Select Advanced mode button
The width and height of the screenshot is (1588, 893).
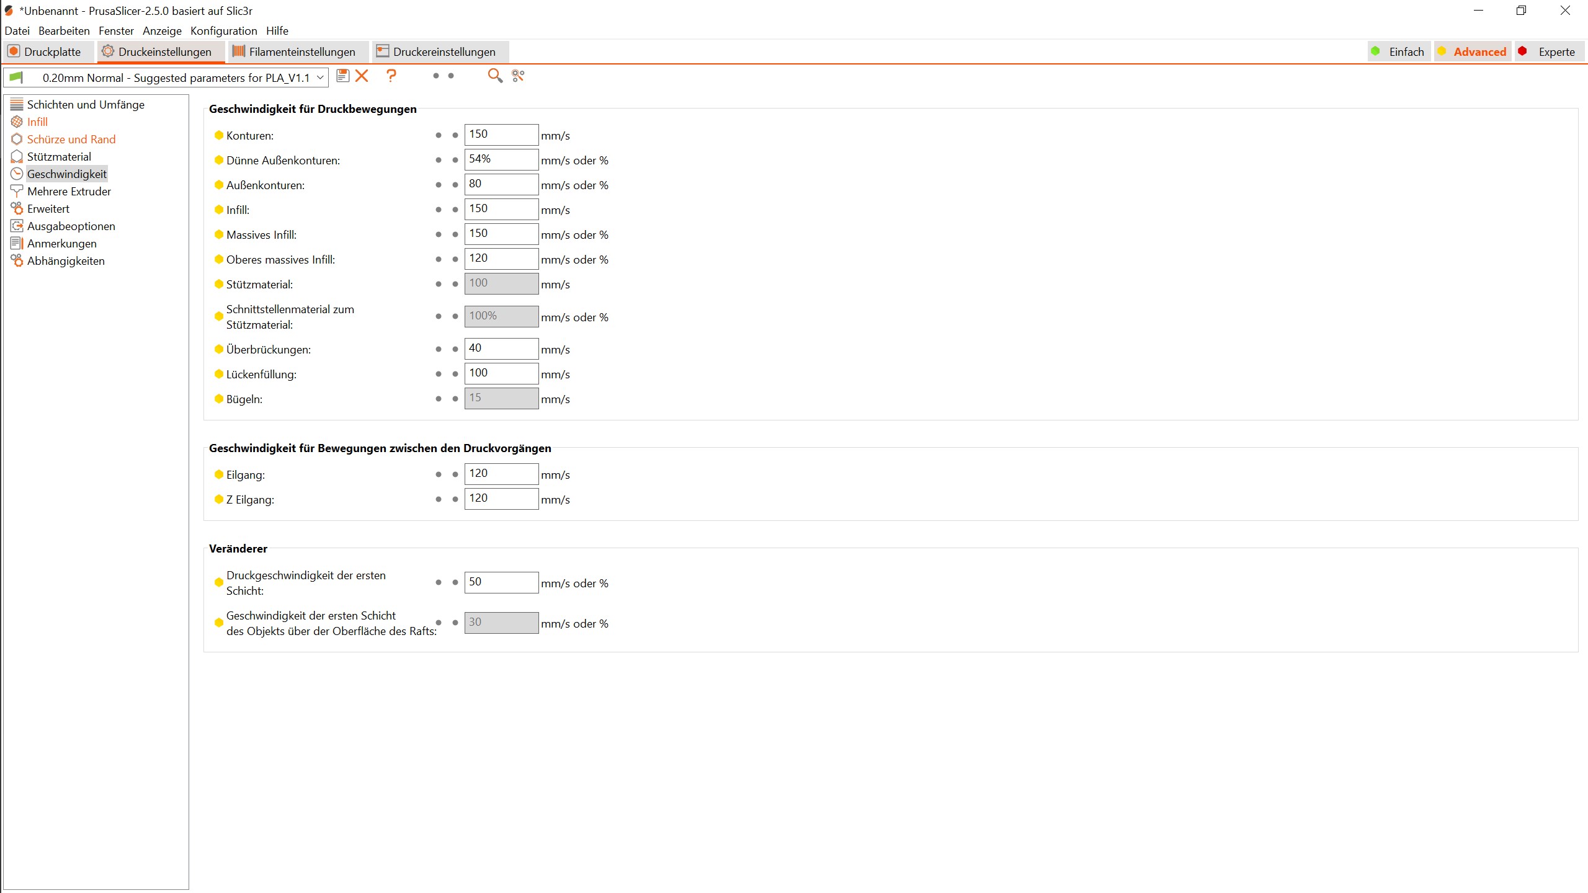click(x=1473, y=52)
